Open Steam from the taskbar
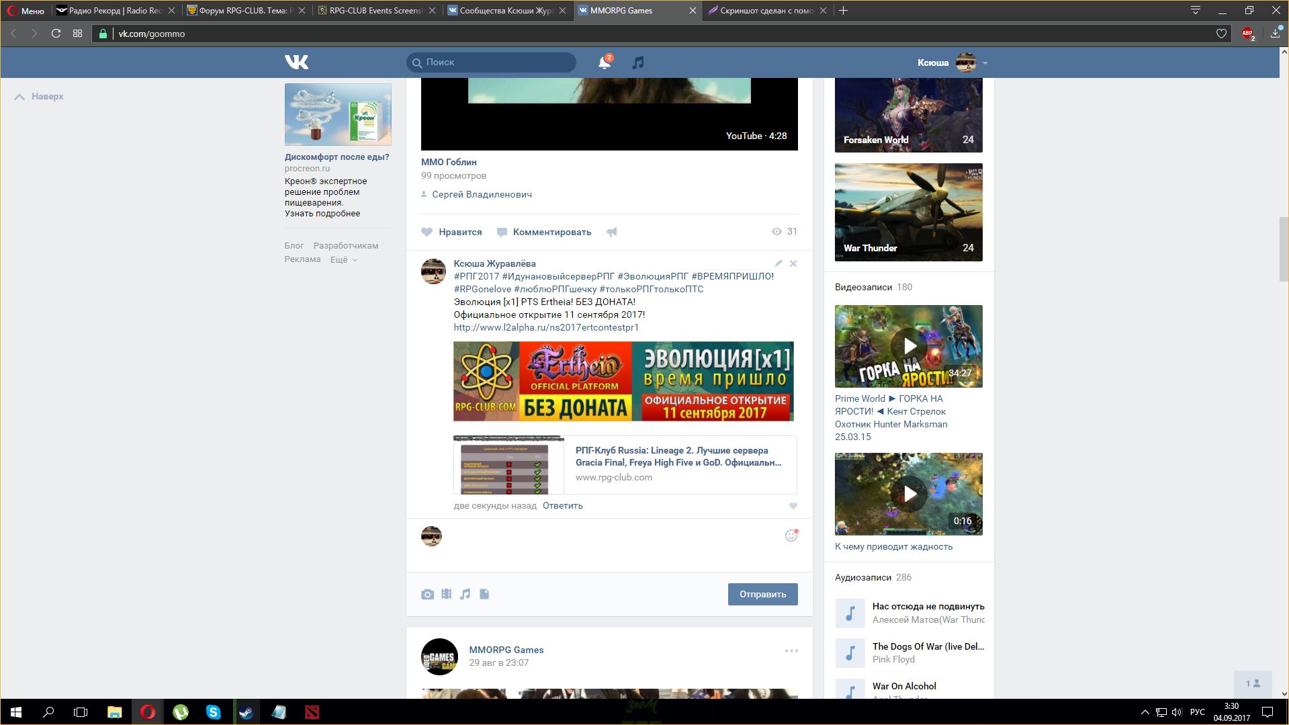 pos(246,712)
